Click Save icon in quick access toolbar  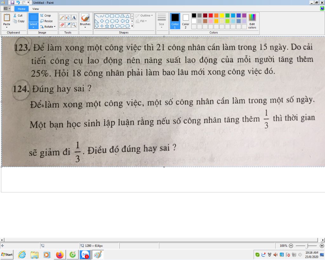(x=12, y=3)
